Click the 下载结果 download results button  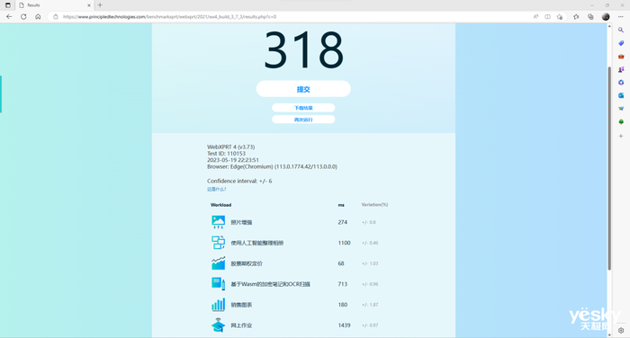coord(303,108)
